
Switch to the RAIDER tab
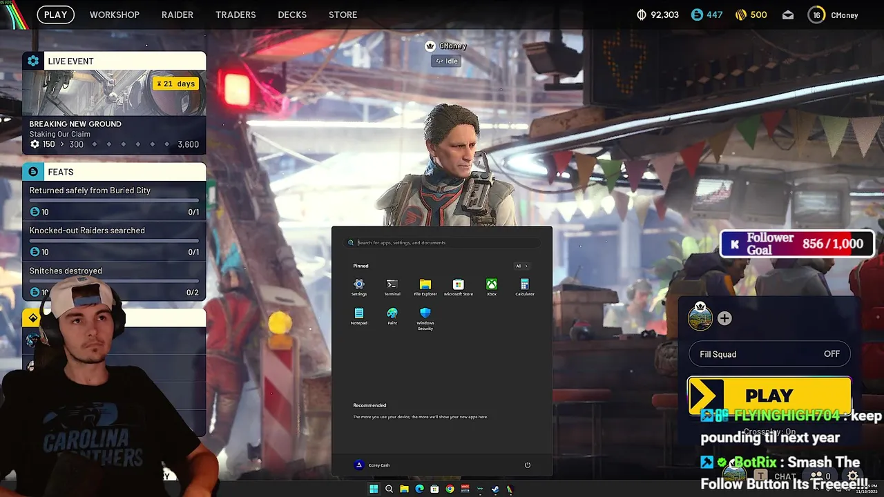pyautogui.click(x=177, y=14)
